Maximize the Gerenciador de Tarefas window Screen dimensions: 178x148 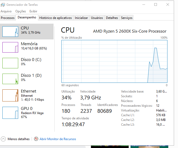tap(156, 4)
